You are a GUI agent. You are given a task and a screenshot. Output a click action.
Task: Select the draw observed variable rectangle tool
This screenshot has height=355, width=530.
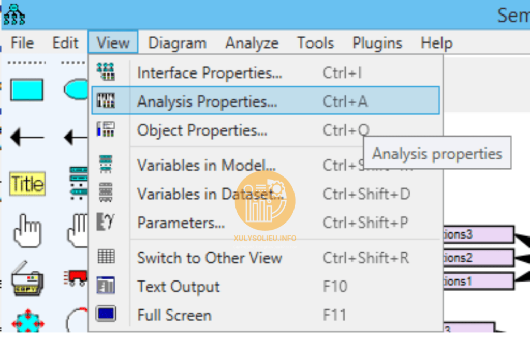tap(26, 90)
